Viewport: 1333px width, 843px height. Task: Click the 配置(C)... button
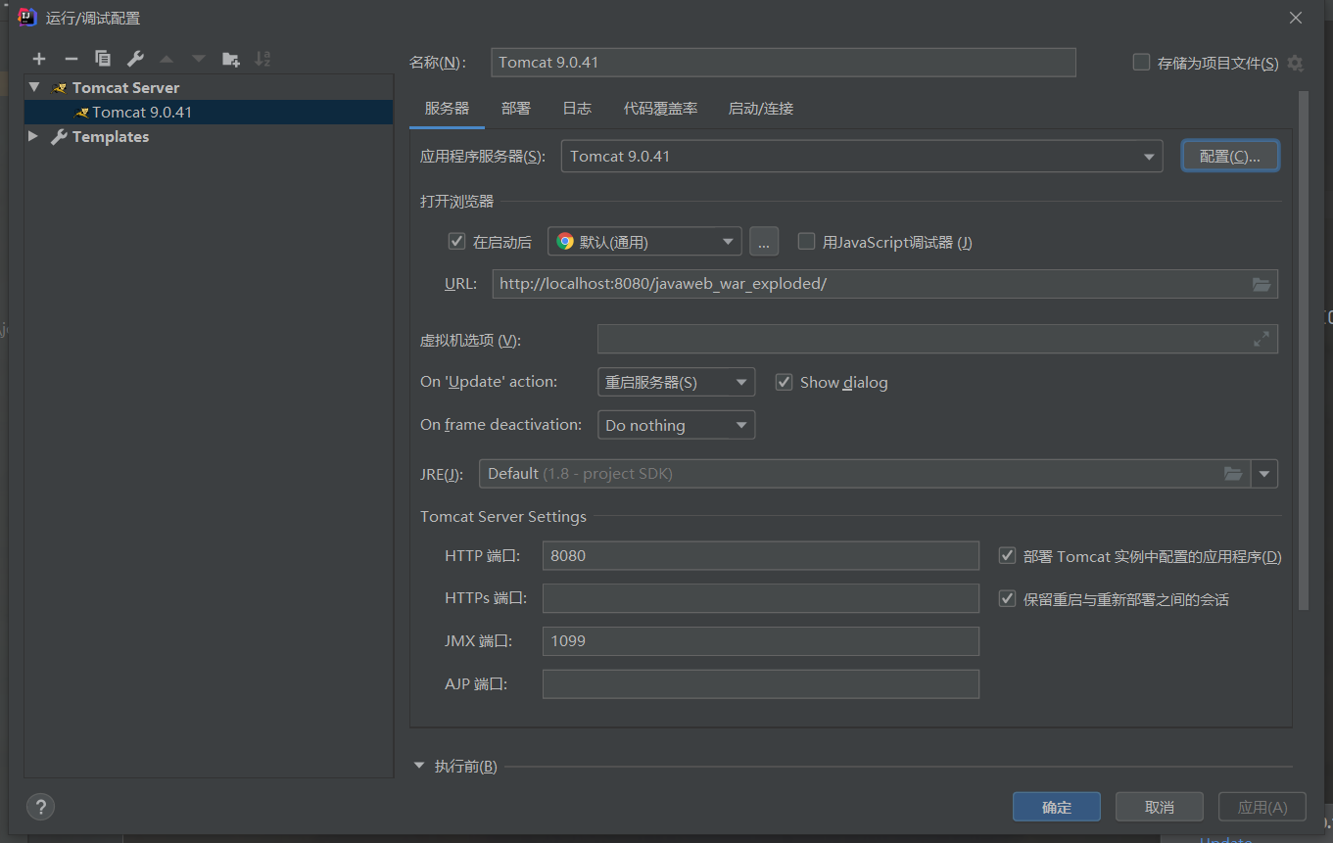[1230, 157]
